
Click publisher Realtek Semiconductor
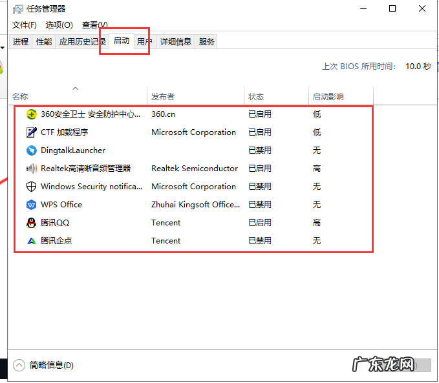click(195, 169)
